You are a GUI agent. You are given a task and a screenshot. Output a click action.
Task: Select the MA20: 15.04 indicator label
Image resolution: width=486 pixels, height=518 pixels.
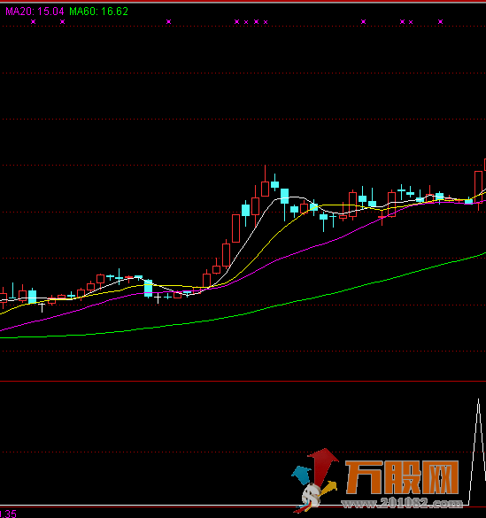[x=35, y=12]
